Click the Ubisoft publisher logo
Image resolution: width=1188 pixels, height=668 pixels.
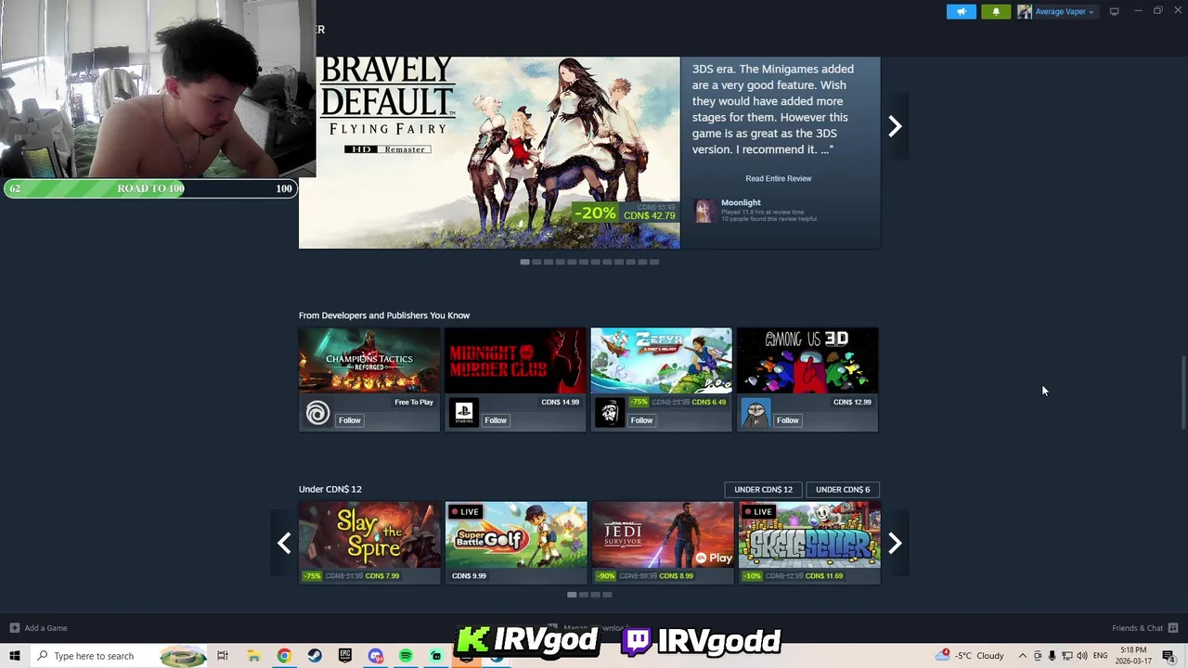point(317,413)
